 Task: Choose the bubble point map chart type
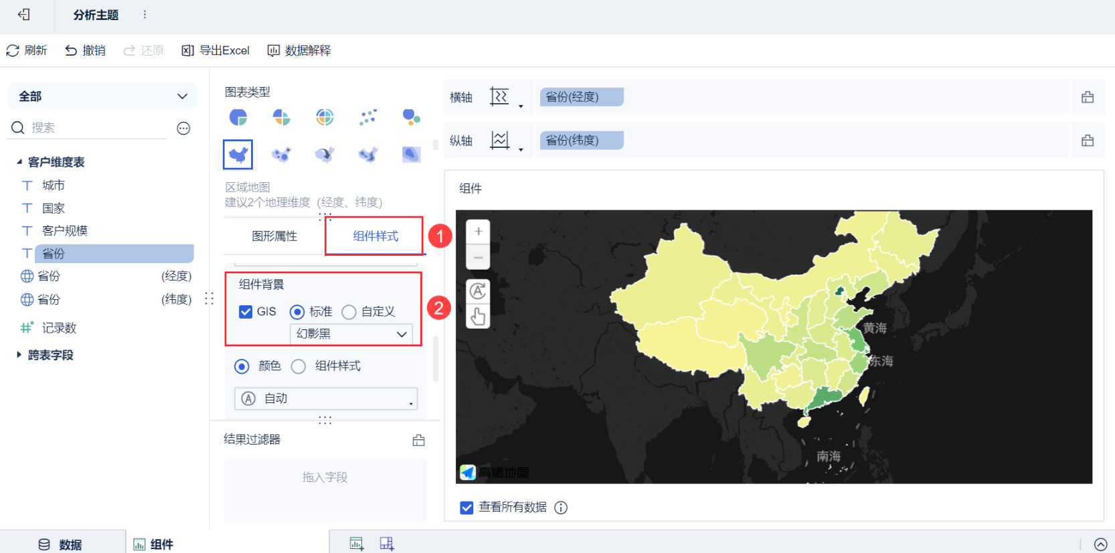pyautogui.click(x=282, y=155)
